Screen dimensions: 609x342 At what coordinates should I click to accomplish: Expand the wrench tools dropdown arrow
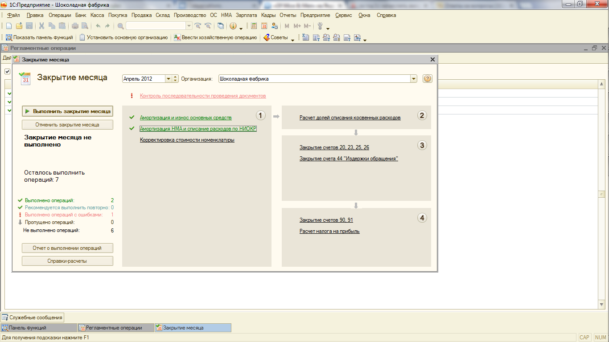[328, 28]
